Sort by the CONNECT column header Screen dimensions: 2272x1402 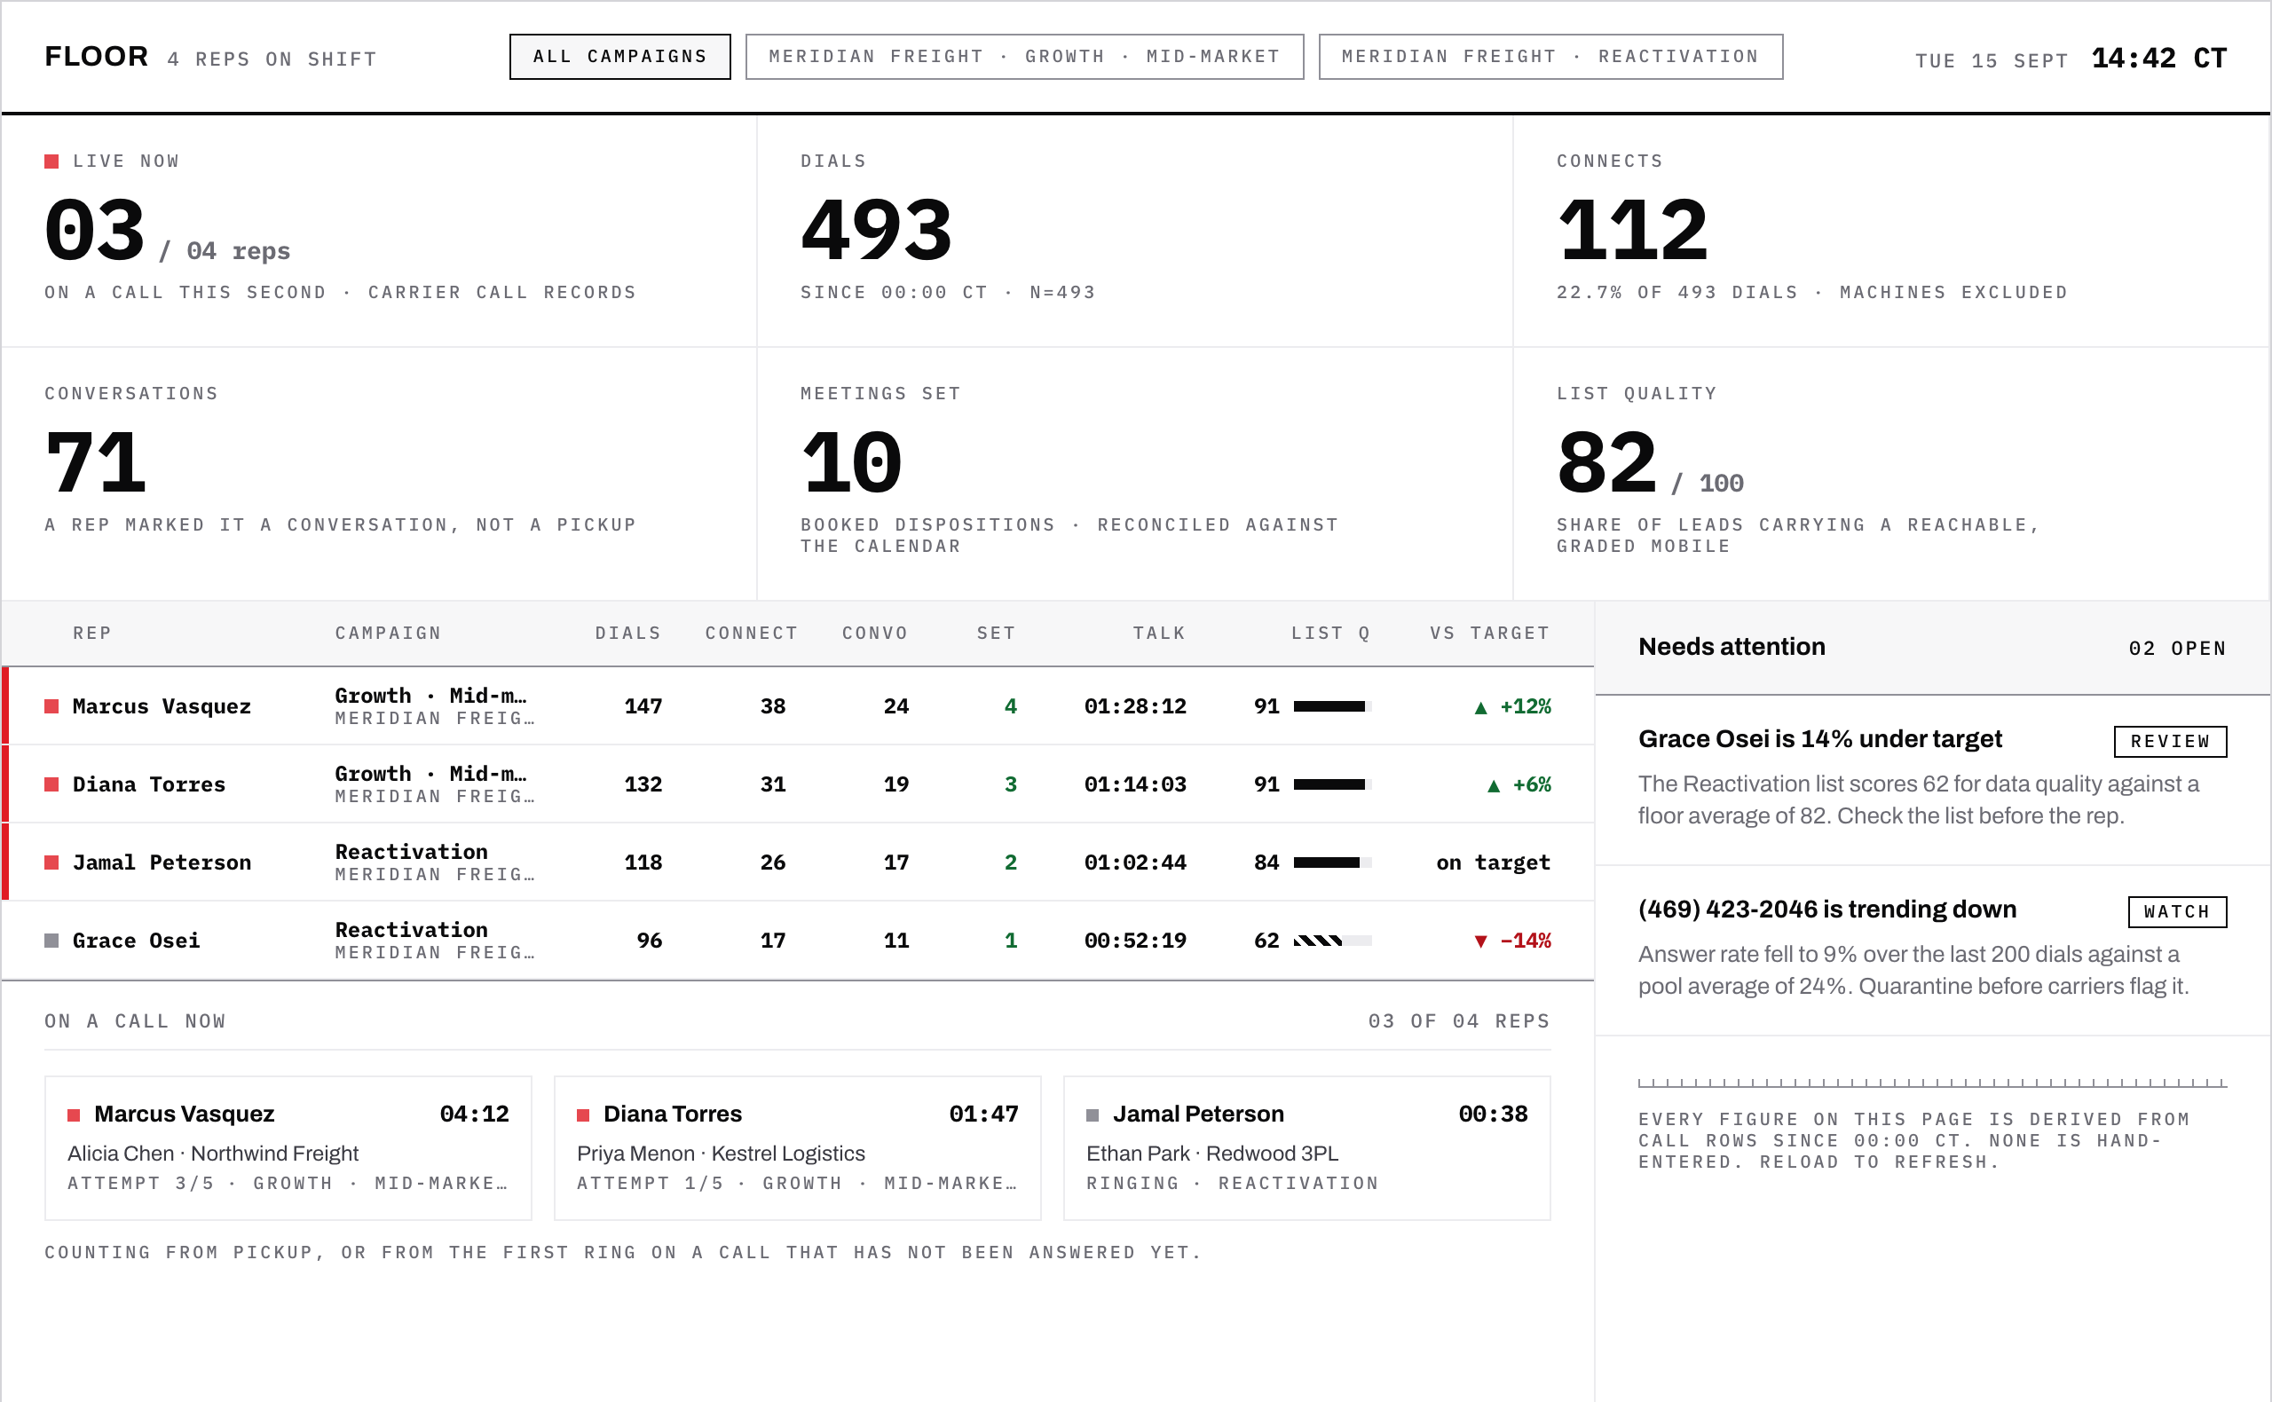click(751, 634)
